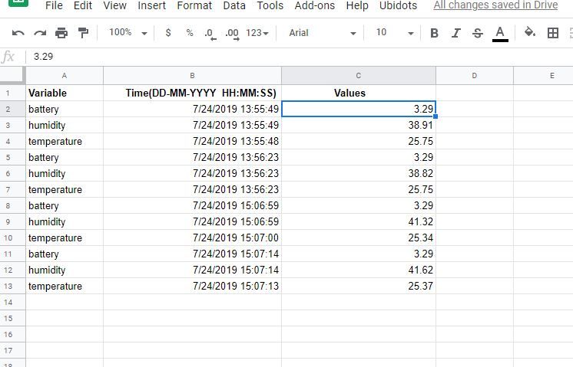The width and height of the screenshot is (573, 367).
Task: Click the formula bar showing 3.29
Action: point(299,57)
